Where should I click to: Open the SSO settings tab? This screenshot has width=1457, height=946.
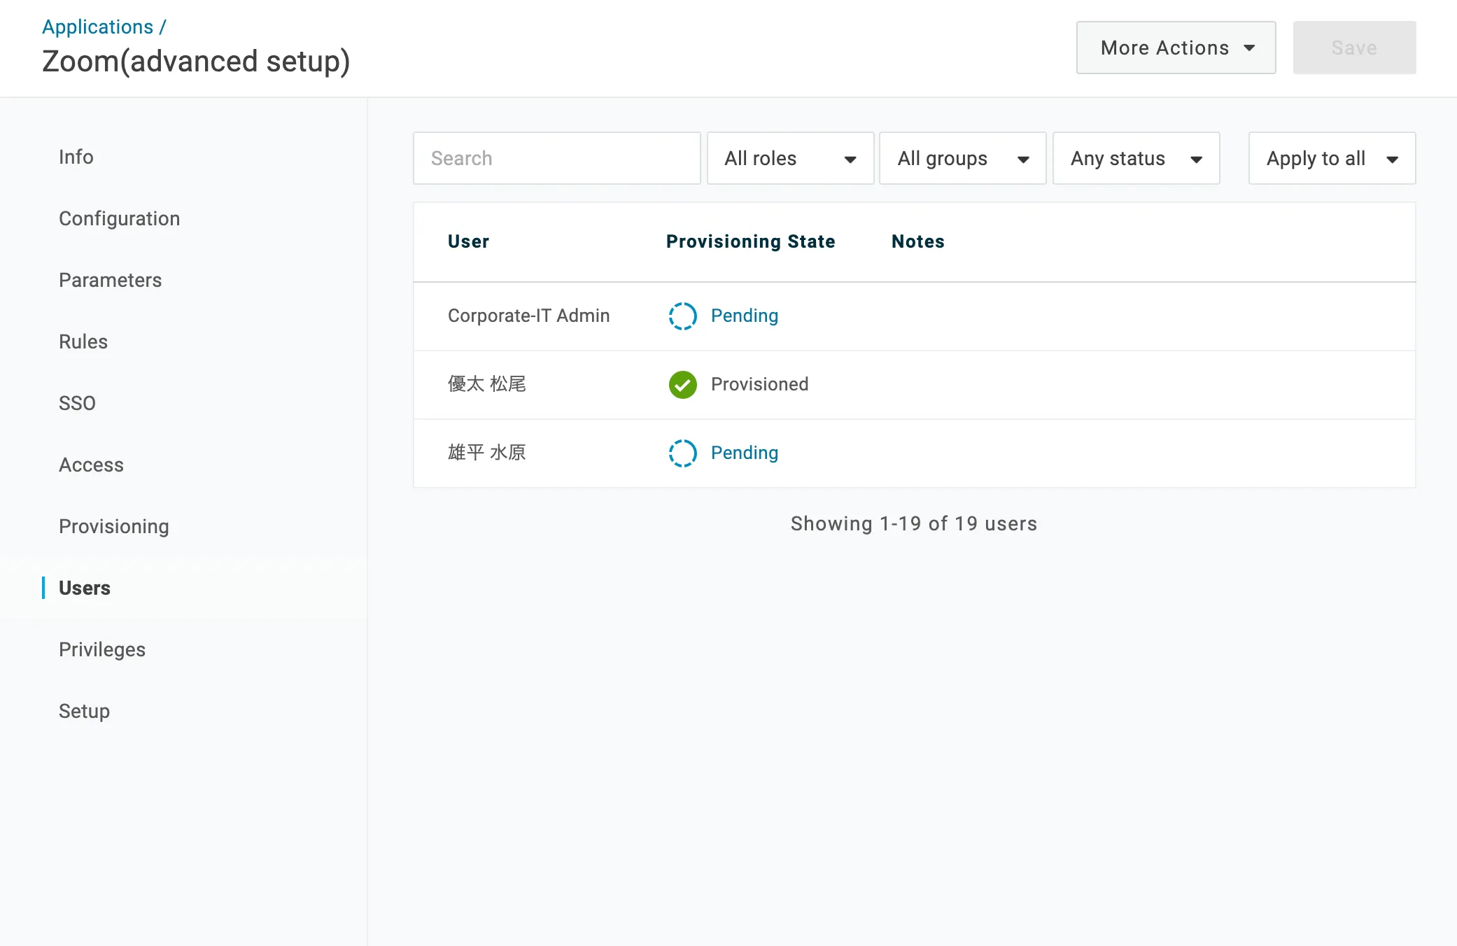pyautogui.click(x=77, y=403)
